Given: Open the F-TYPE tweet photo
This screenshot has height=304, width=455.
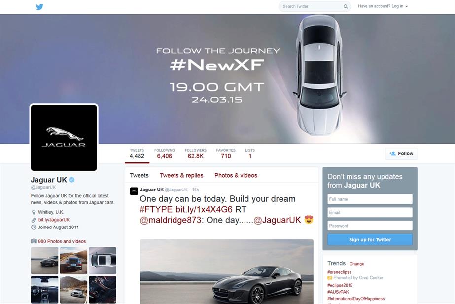Looking at the screenshot, I should [227, 271].
